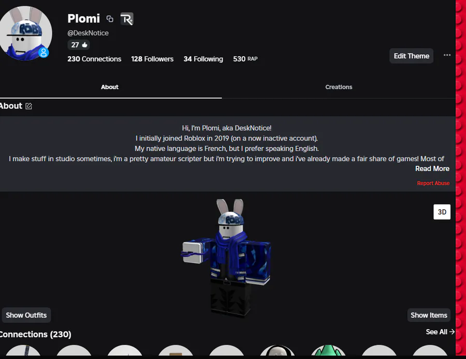Click the blue online status avatar badge
The width and height of the screenshot is (466, 359).
(43, 53)
